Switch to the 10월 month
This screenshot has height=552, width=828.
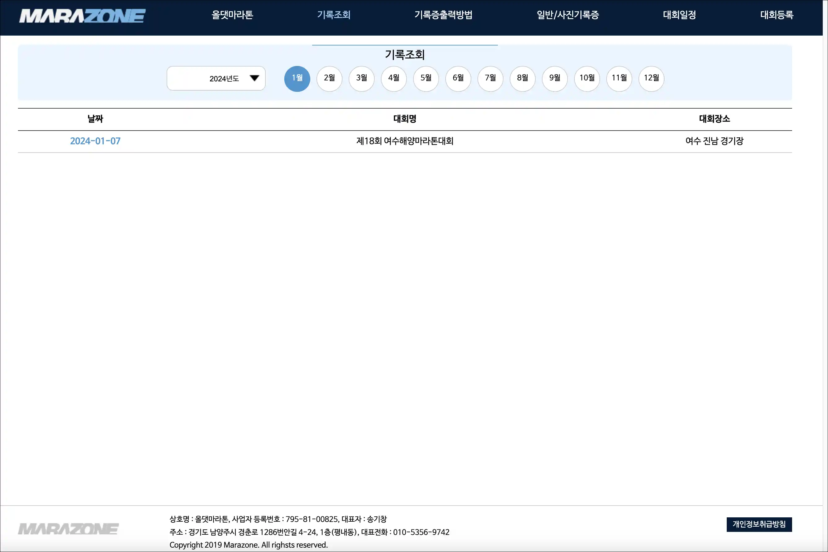(587, 79)
